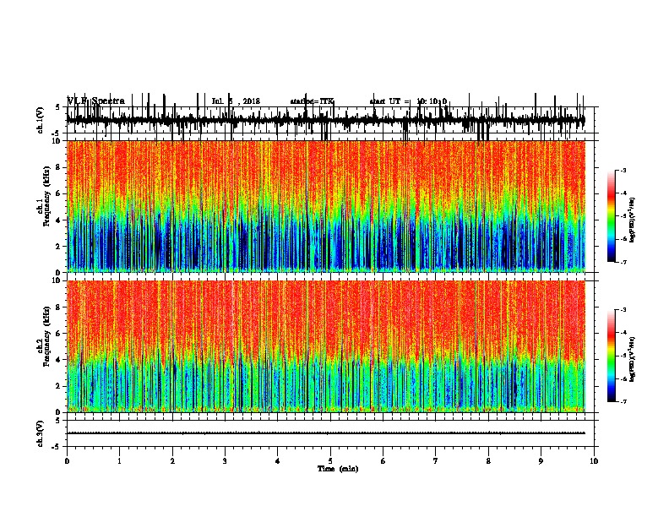Click the ch.1 voltage waveform trace
Image resolution: width=669 pixels, height=517 pixels.
pos(326,120)
